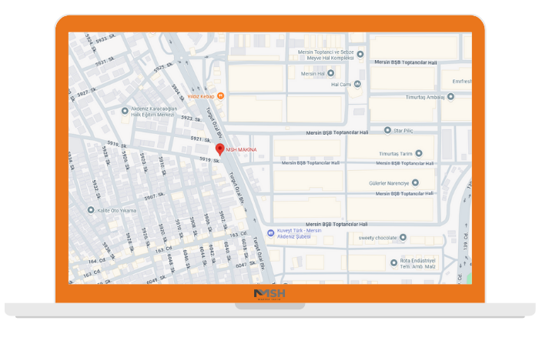Viewport: 539px width, 344px height.
Task: Click the Sebze Meyve Hal Kompleksi marker
Action: tap(360, 55)
